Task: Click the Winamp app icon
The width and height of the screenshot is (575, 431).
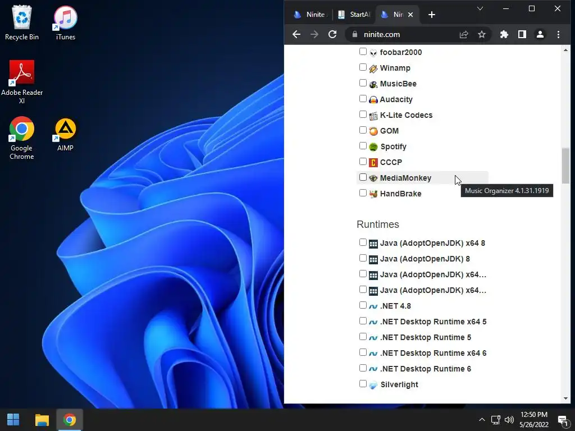Action: (373, 68)
